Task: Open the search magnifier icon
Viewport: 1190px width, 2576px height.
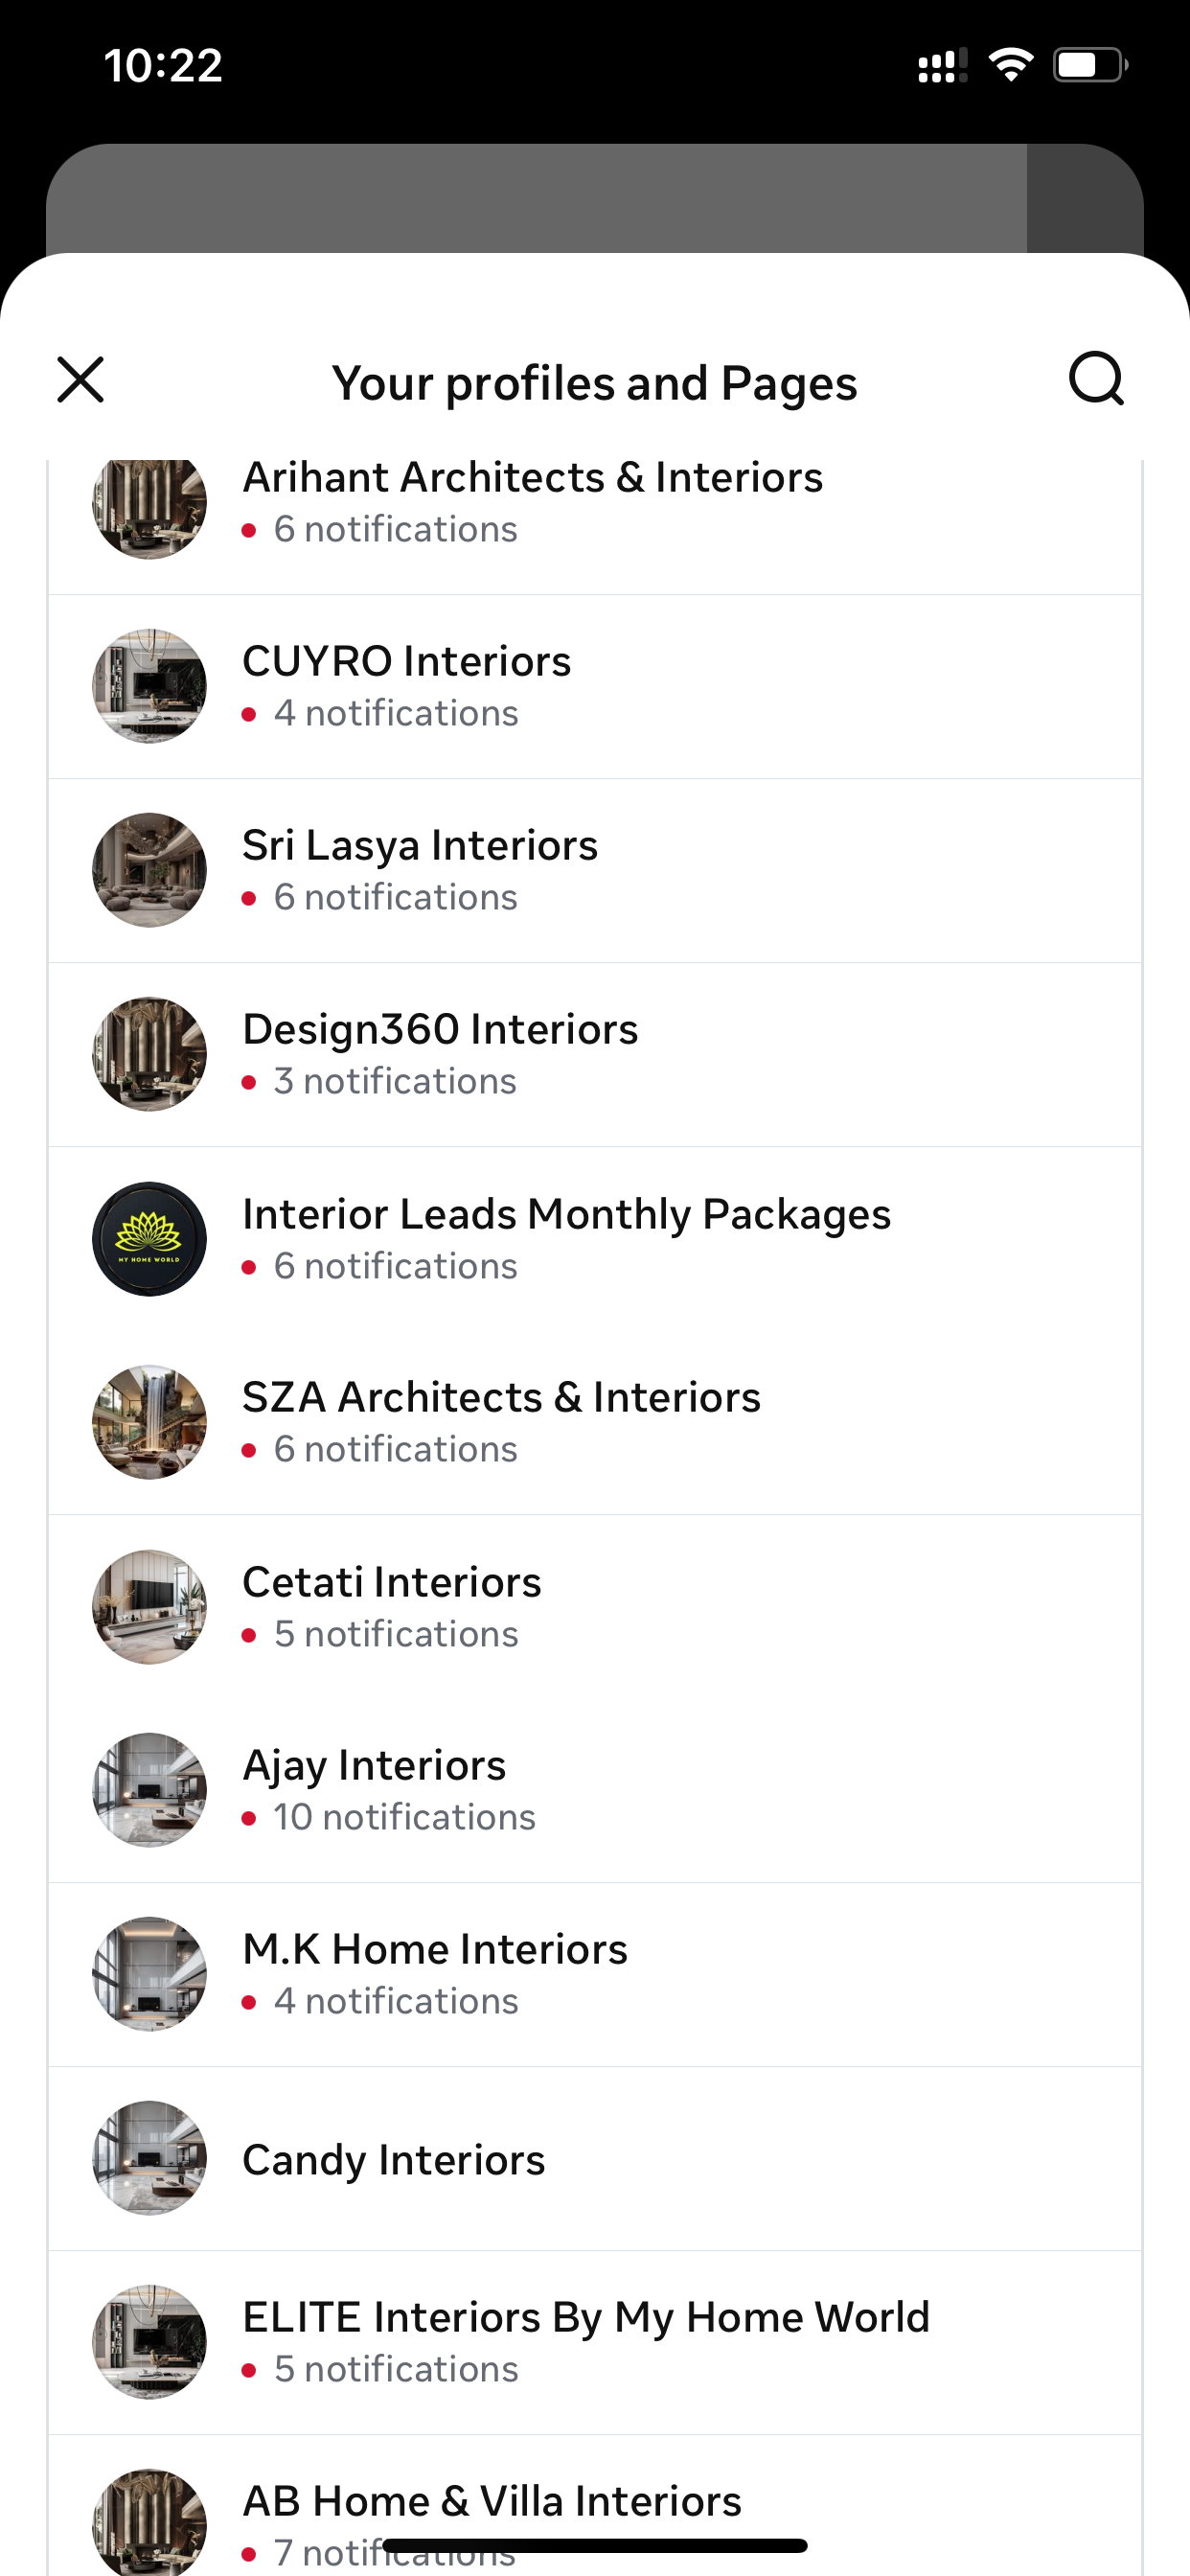Action: point(1096,380)
